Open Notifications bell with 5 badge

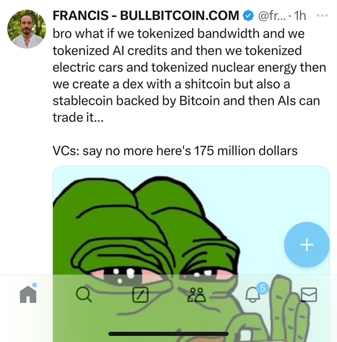[x=253, y=294]
